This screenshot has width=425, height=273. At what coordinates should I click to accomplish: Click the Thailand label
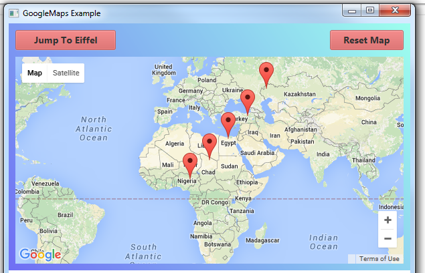point(363,160)
